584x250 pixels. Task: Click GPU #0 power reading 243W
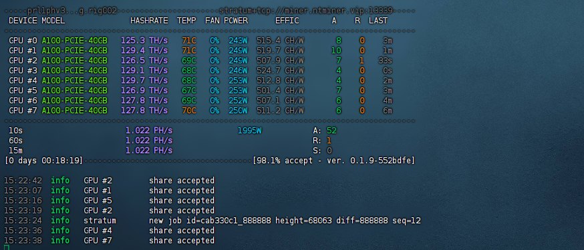238,41
